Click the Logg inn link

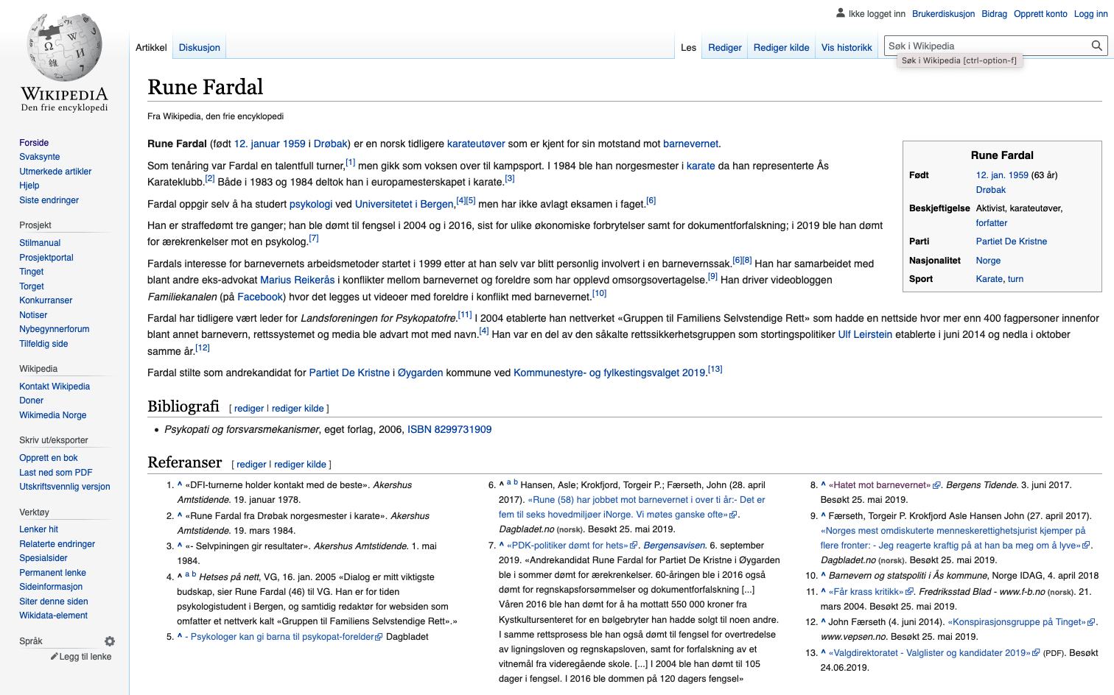coord(1091,14)
